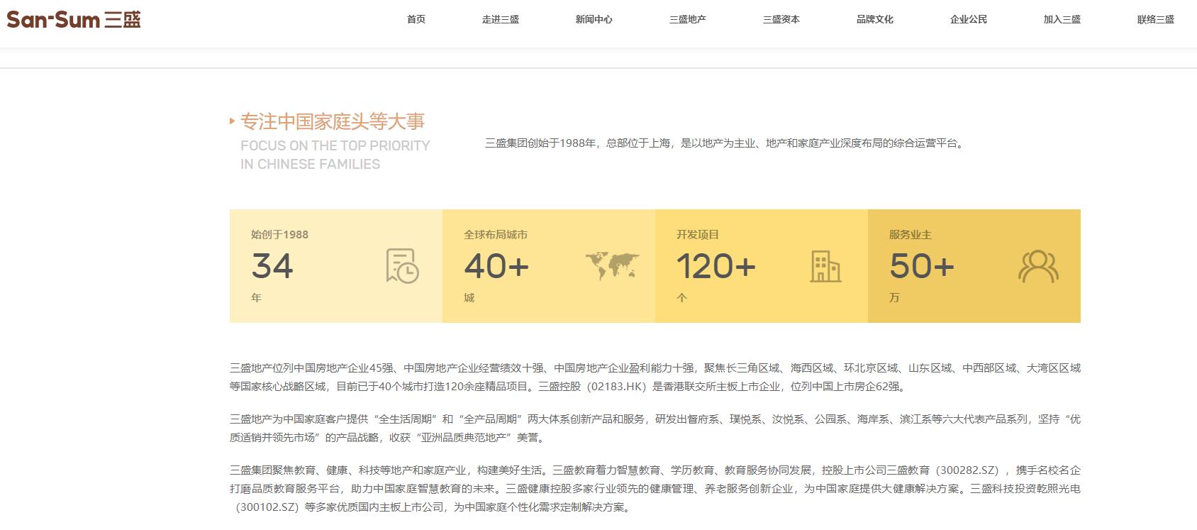Open 联络三盛 contact menu

tap(1156, 20)
